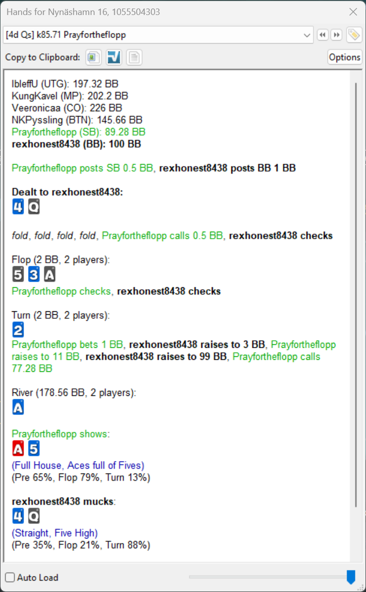This screenshot has width=366, height=592.
Task: Click the turn card 2 of diamonds
Action: pyautogui.click(x=18, y=330)
